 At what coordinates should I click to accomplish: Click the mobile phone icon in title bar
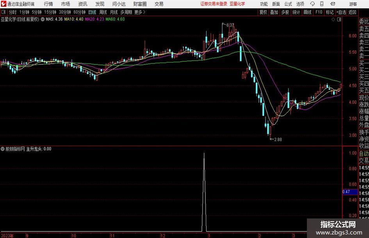(322, 4)
